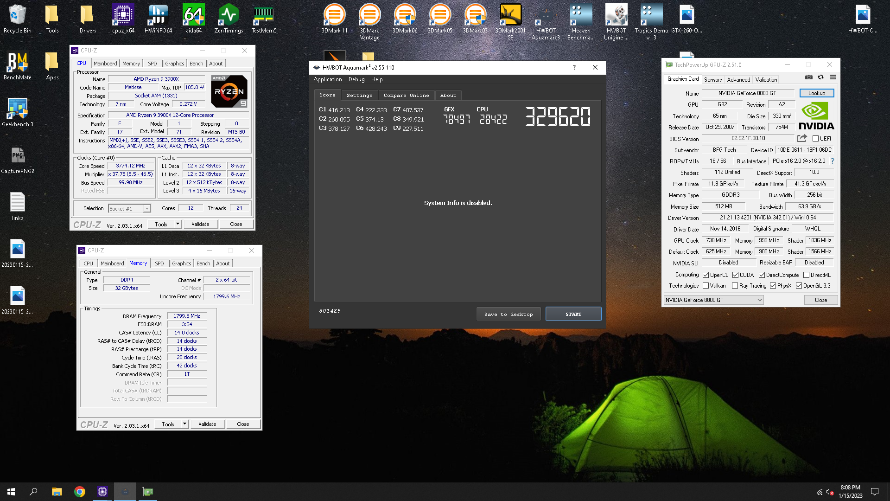Click Save to desktop in Aquamark3
890x501 pixels.
(x=509, y=314)
